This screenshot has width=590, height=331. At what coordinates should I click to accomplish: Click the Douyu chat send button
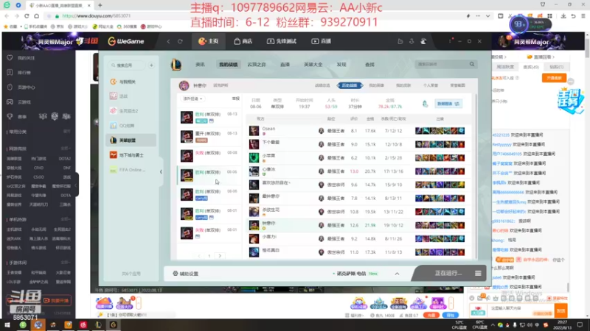tap(561, 310)
